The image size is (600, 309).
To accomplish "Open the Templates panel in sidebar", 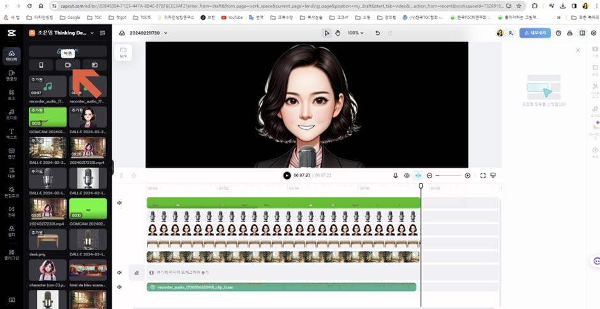I will click(x=11, y=75).
